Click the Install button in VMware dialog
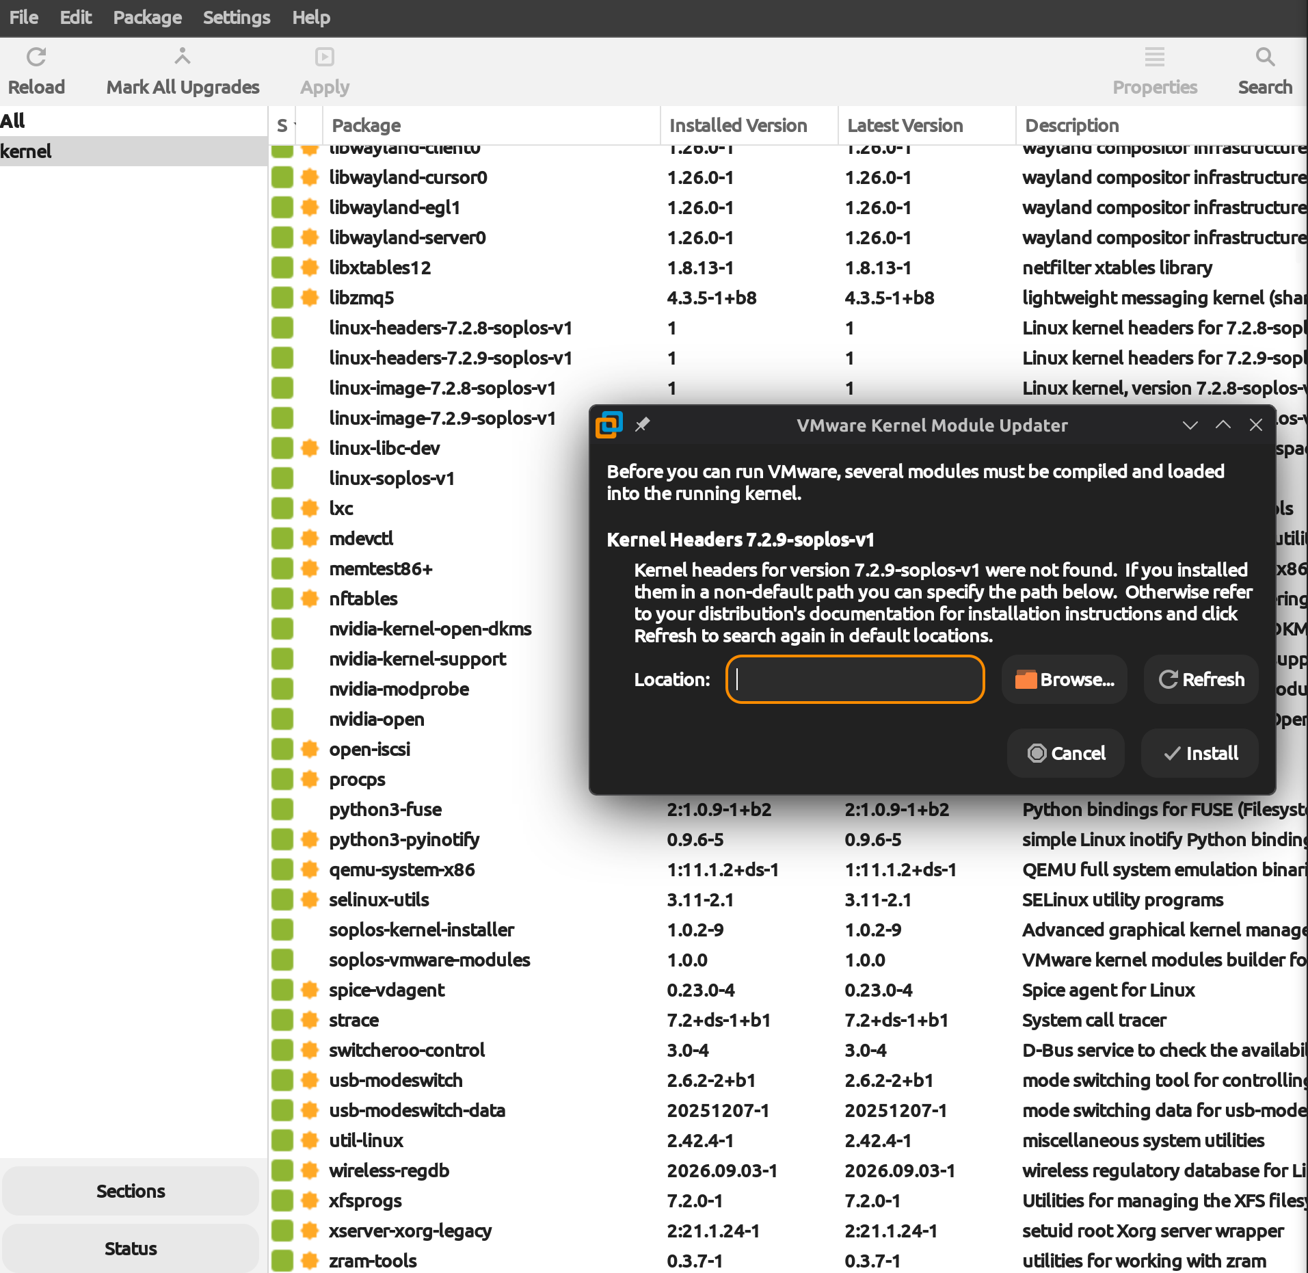 [1200, 753]
